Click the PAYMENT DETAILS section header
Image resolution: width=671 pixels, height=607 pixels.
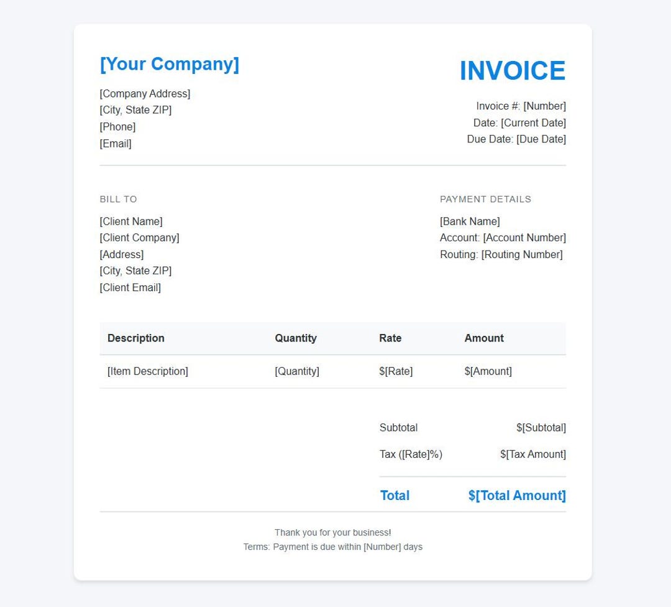[485, 199]
